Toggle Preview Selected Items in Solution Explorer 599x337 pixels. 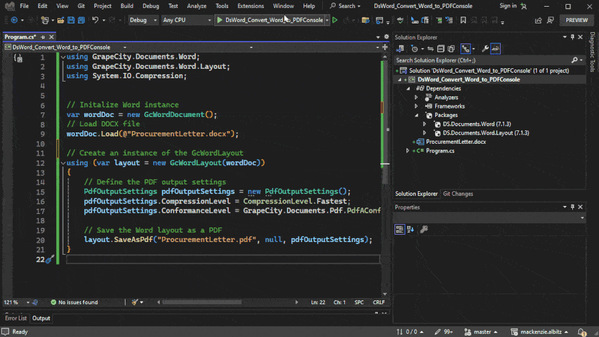[496, 49]
